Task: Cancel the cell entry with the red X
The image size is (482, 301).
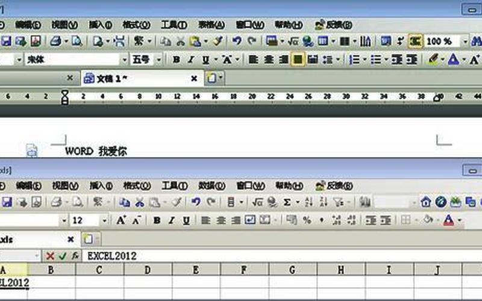Action: coord(50,255)
